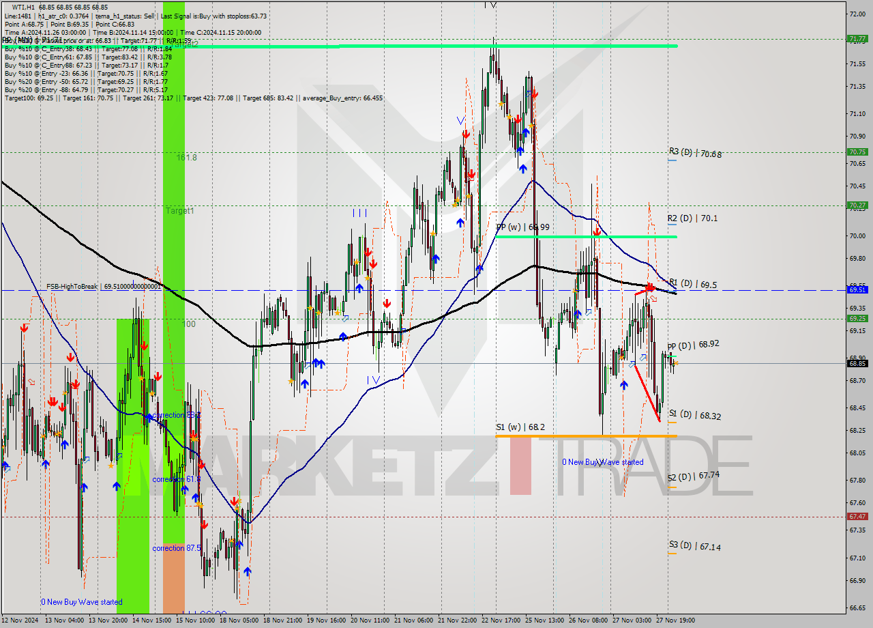Click the 161.8 fibonacci level label
Image resolution: width=873 pixels, height=628 pixels.
187,157
